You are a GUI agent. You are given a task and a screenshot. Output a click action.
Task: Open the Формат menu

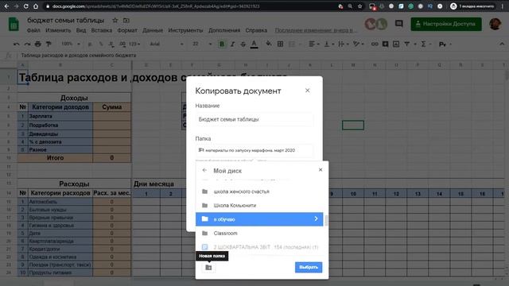(127, 30)
